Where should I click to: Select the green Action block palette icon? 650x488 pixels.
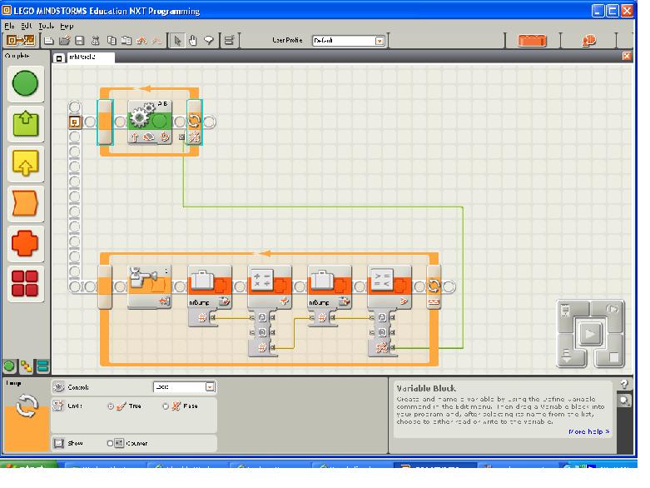(25, 125)
